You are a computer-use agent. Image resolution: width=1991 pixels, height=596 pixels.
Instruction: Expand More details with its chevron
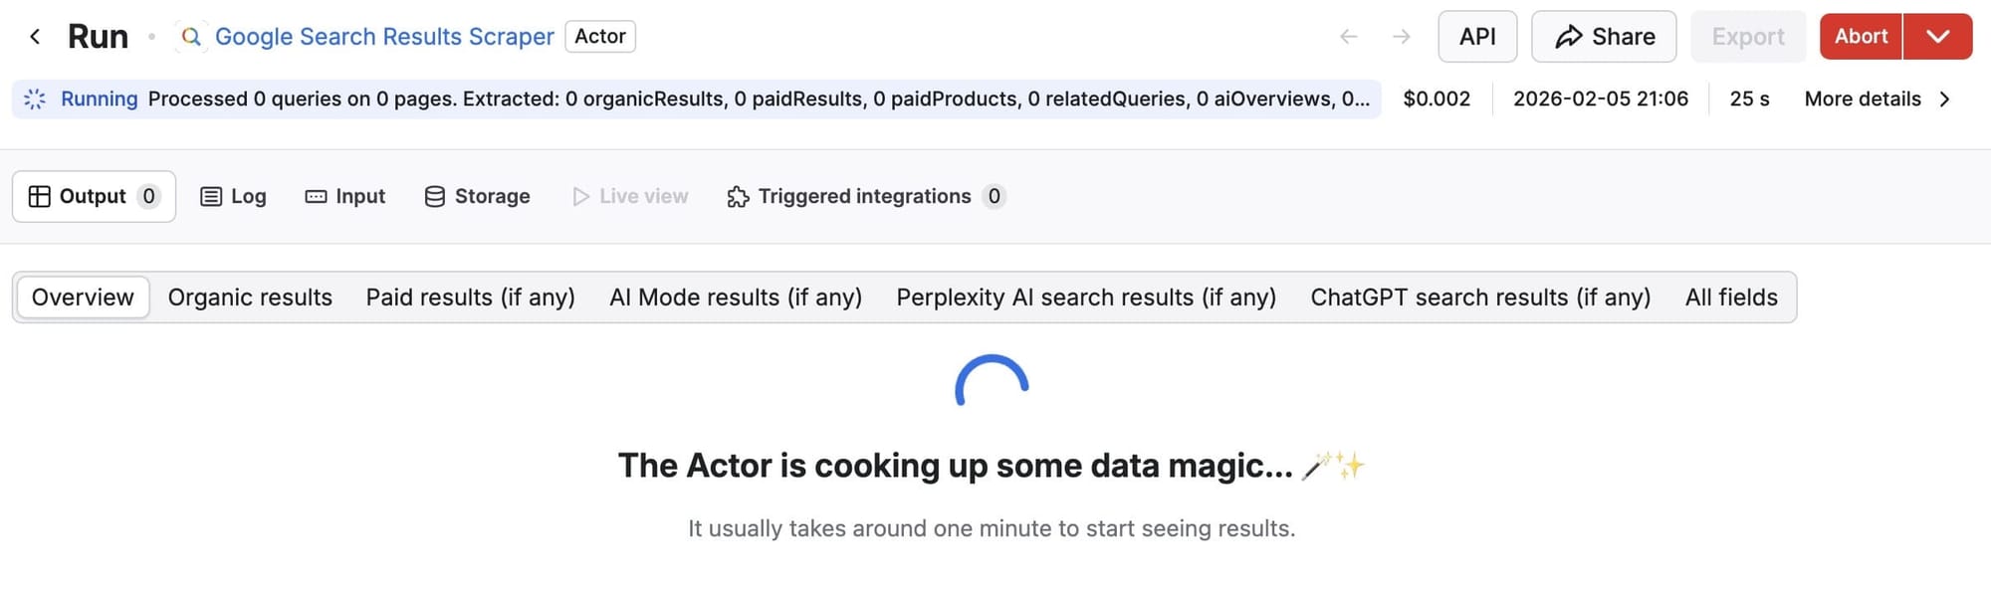click(x=1945, y=99)
